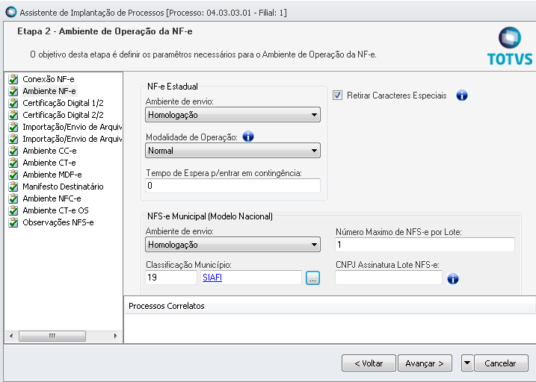The image size is (536, 382).
Task: Select Ambiente MDF-e step
Action: [x=52, y=175]
